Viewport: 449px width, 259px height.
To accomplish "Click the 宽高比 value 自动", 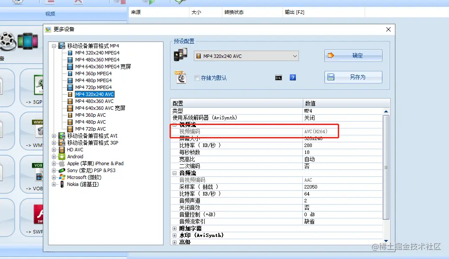I will (309, 159).
